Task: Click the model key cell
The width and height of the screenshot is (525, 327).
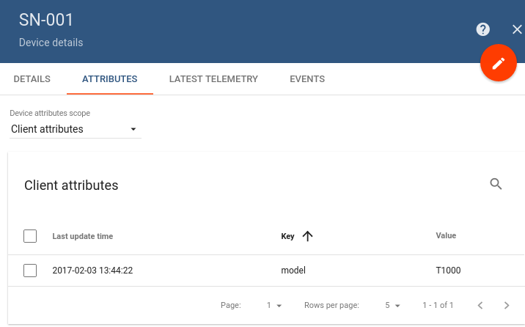Action: coord(293,271)
